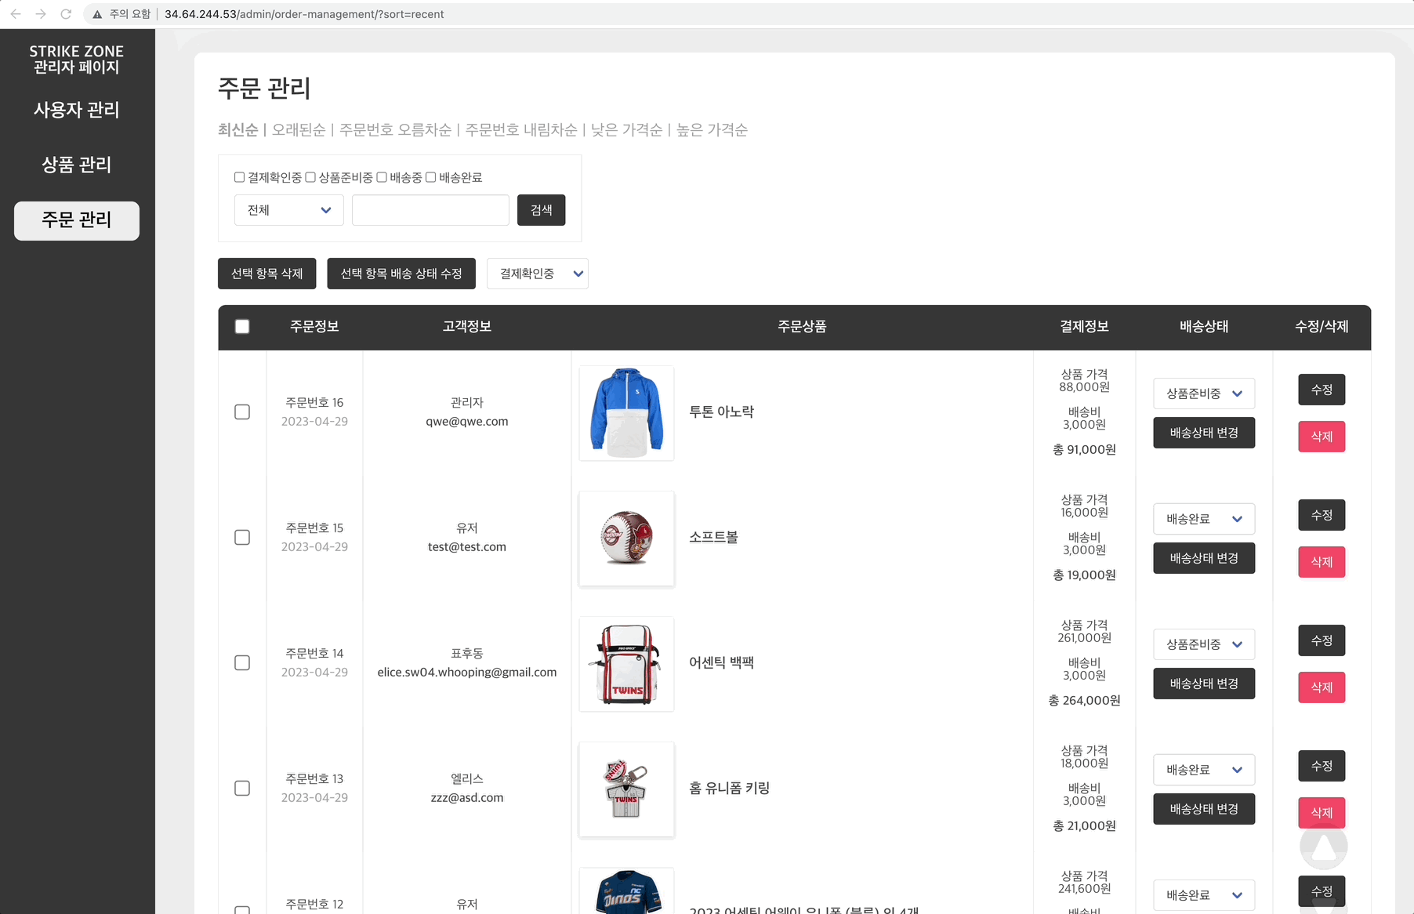This screenshot has width=1414, height=914.
Task: Open the 소프트볼 product image
Action: (x=626, y=538)
